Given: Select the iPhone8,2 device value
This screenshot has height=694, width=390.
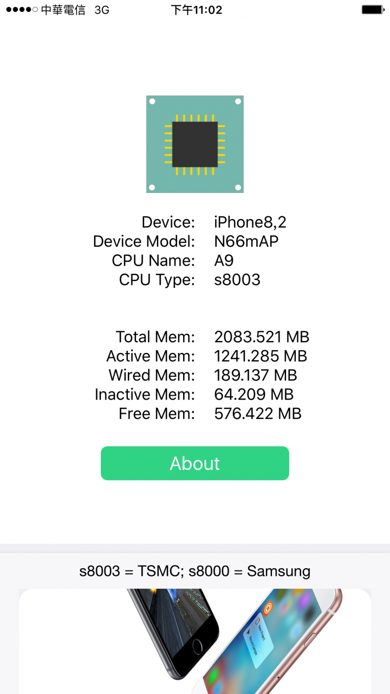Looking at the screenshot, I should (250, 222).
